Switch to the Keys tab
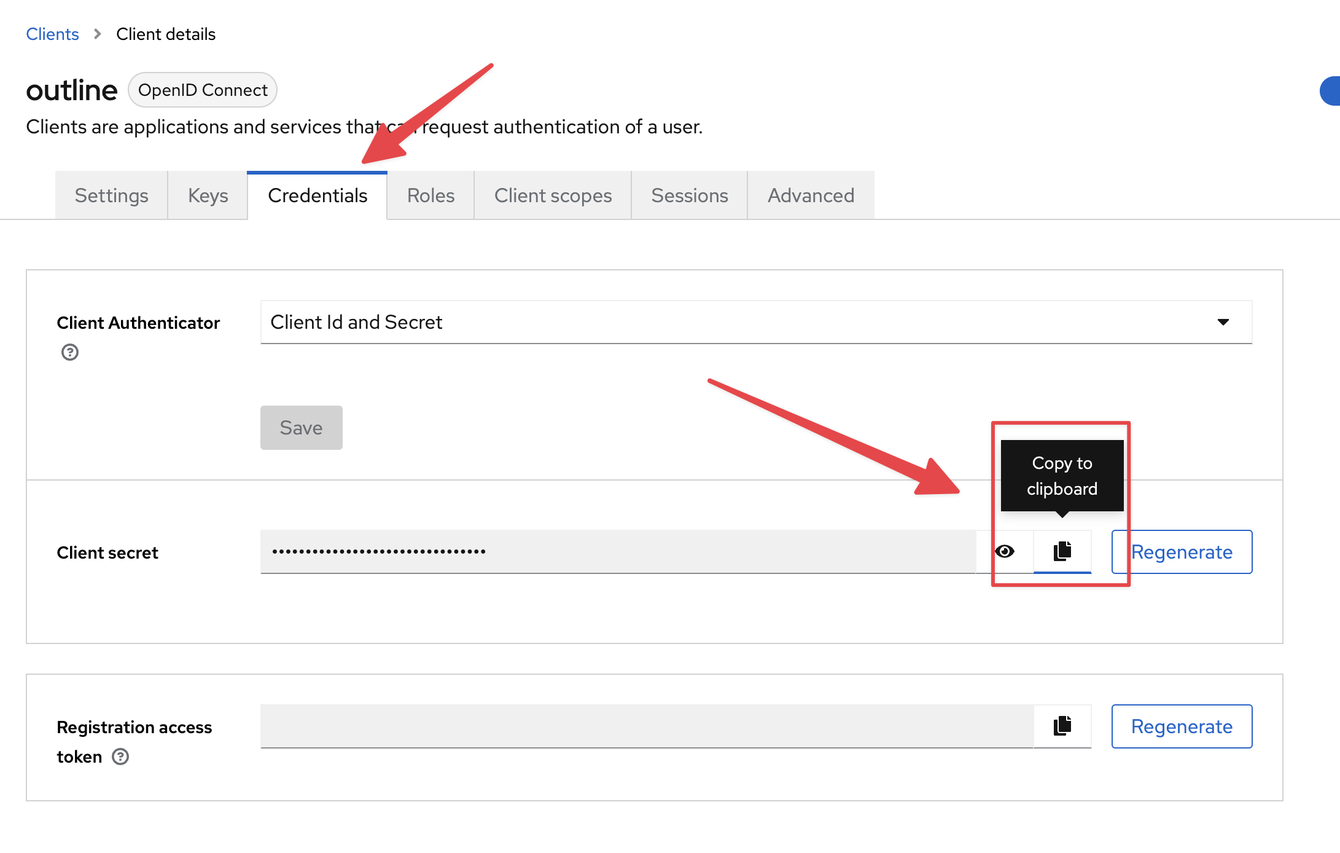1340x853 pixels. click(x=208, y=195)
